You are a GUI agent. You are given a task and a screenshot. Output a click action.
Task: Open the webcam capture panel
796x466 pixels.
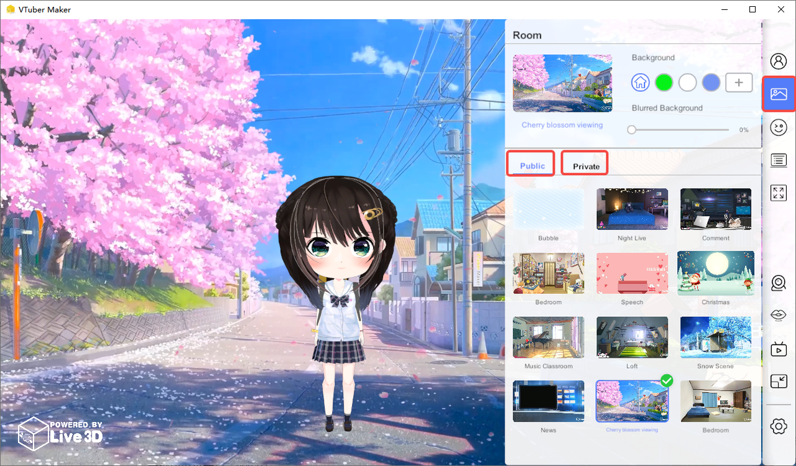tap(779, 283)
